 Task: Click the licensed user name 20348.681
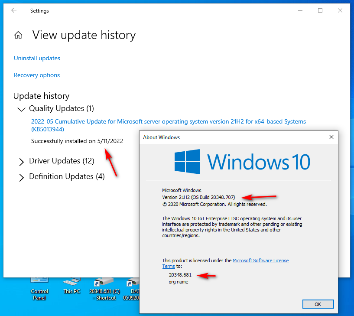(180, 275)
